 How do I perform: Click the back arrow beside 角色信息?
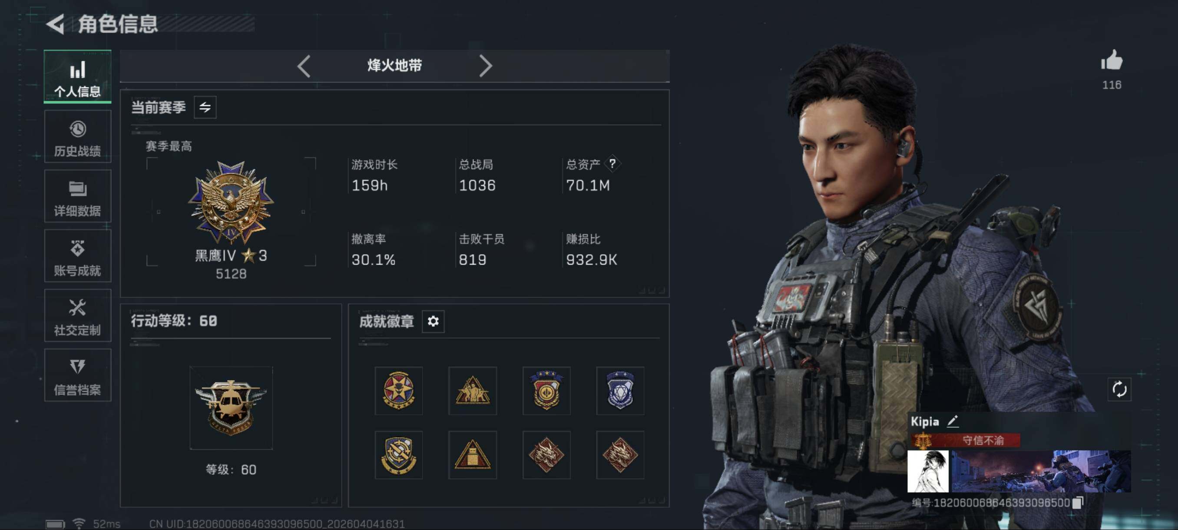[56, 24]
